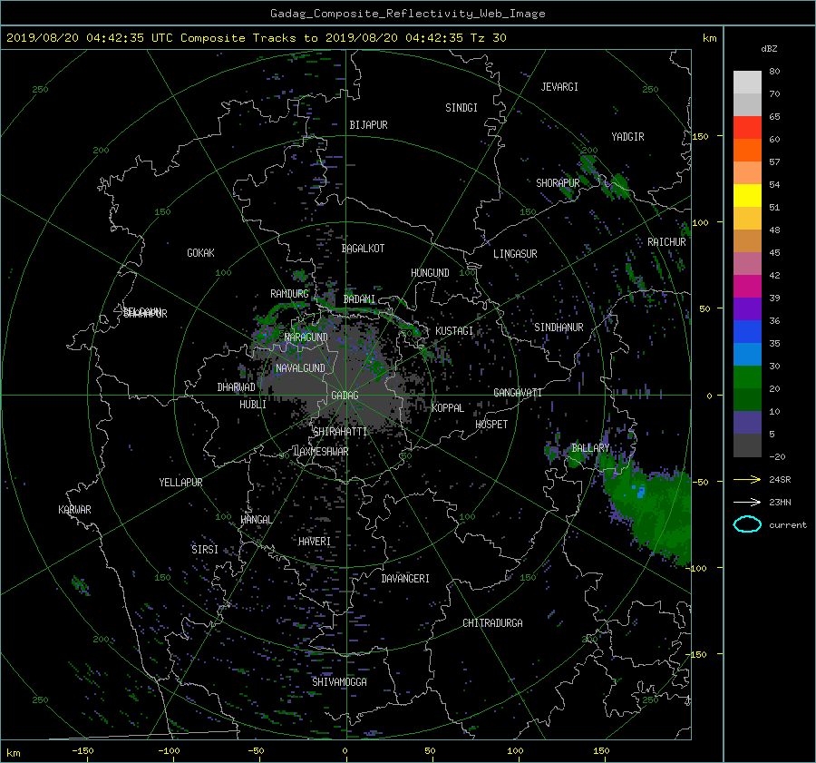Click the YADGIR city label
This screenshot has width=816, height=763.
pyautogui.click(x=627, y=137)
